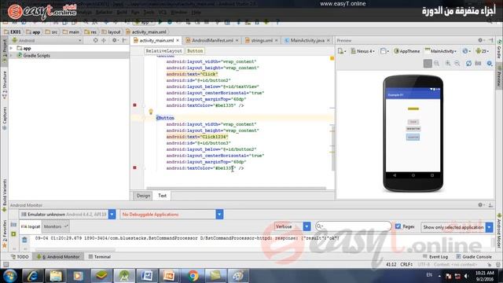
Task: Click the tool windows icon in status bar corner
Action: pyautogui.click(x=6, y=265)
